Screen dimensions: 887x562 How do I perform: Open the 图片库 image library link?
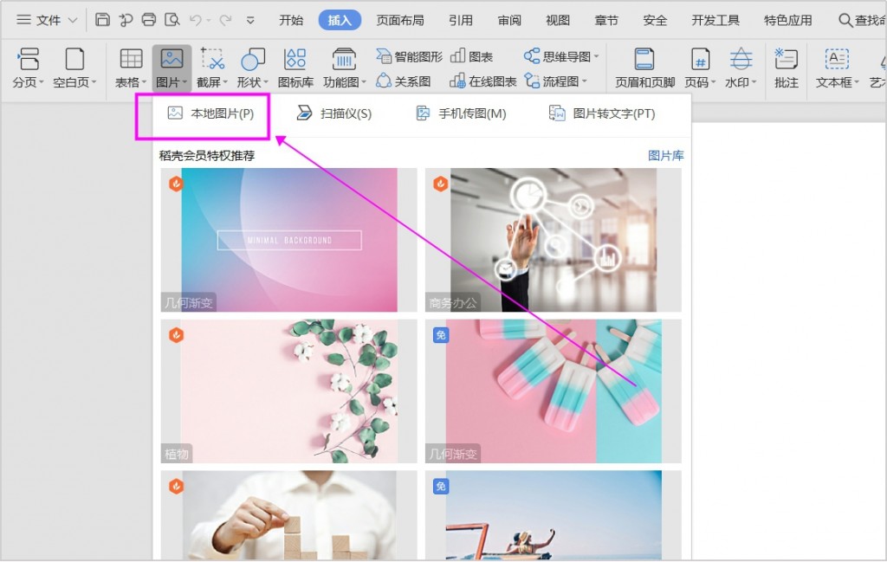pyautogui.click(x=666, y=156)
